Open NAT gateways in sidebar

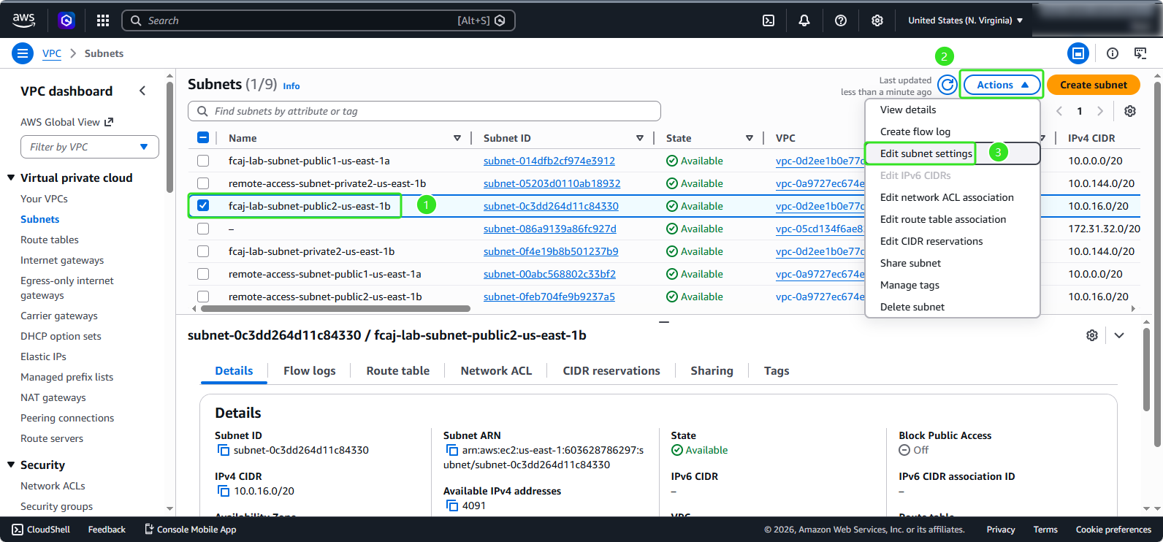point(53,397)
